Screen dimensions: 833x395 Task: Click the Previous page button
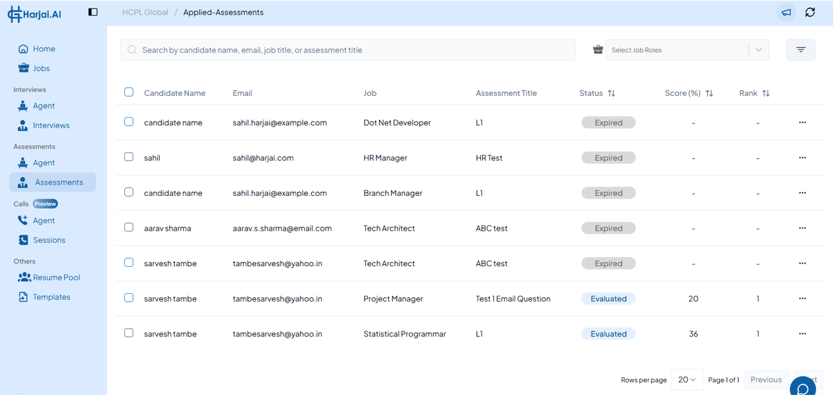click(x=766, y=380)
